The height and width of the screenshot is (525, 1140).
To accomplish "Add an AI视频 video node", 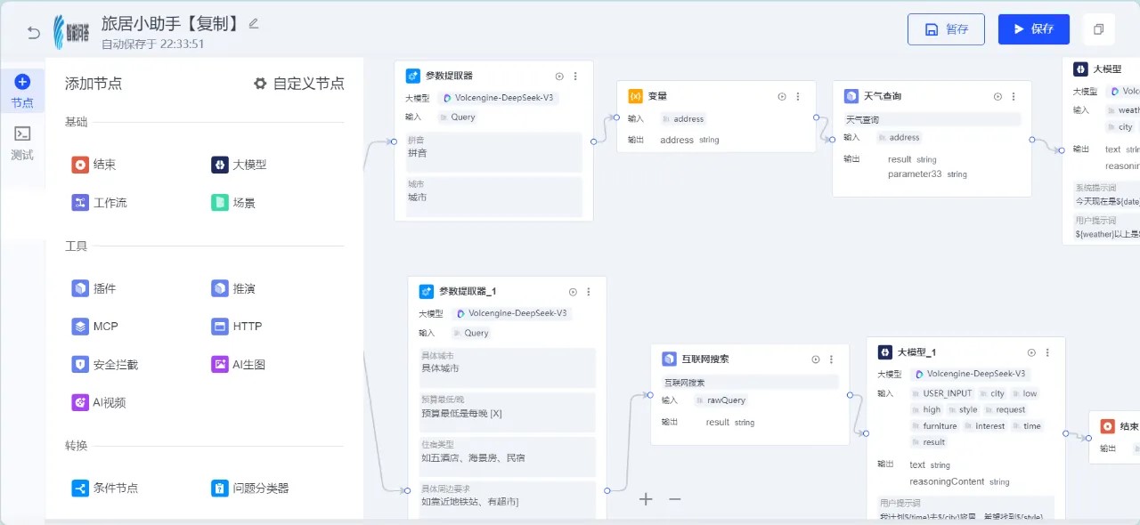I will tap(99, 403).
